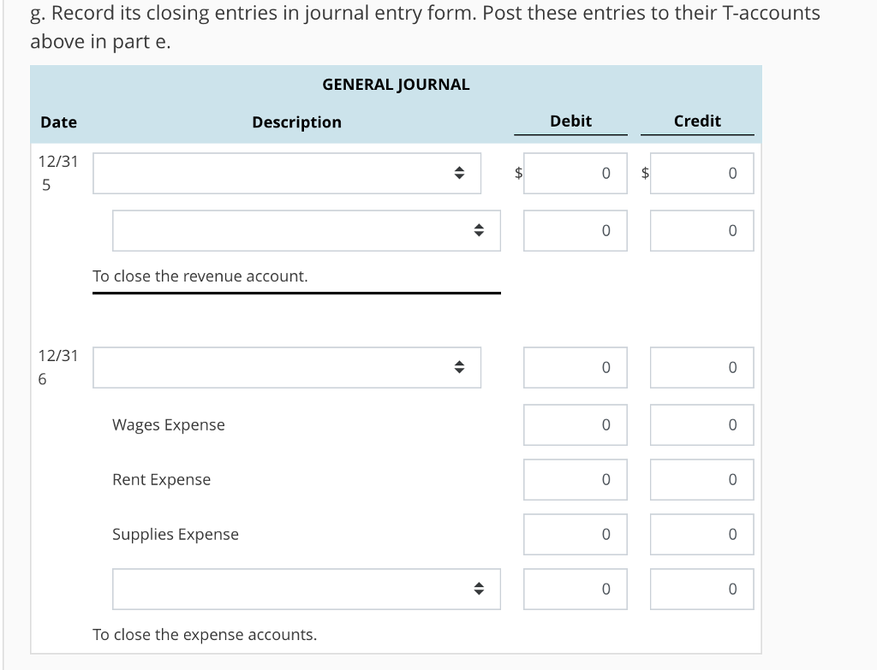877x670 pixels.
Task: Click the debit field on entry 5 first row
Action: pos(576,173)
